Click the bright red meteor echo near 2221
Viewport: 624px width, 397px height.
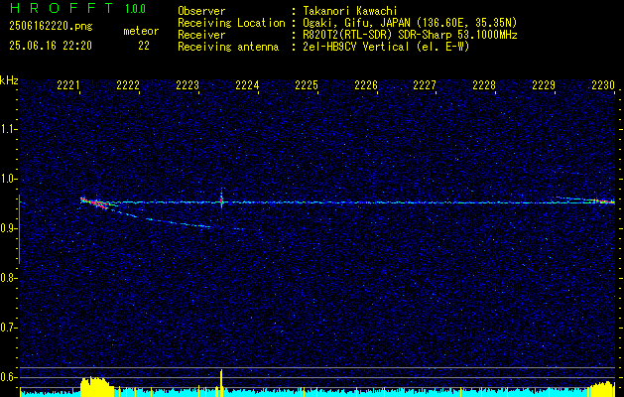point(93,202)
